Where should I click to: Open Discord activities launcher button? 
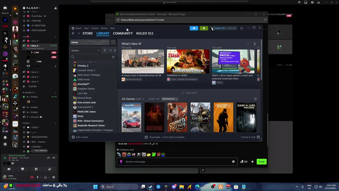[36, 169]
